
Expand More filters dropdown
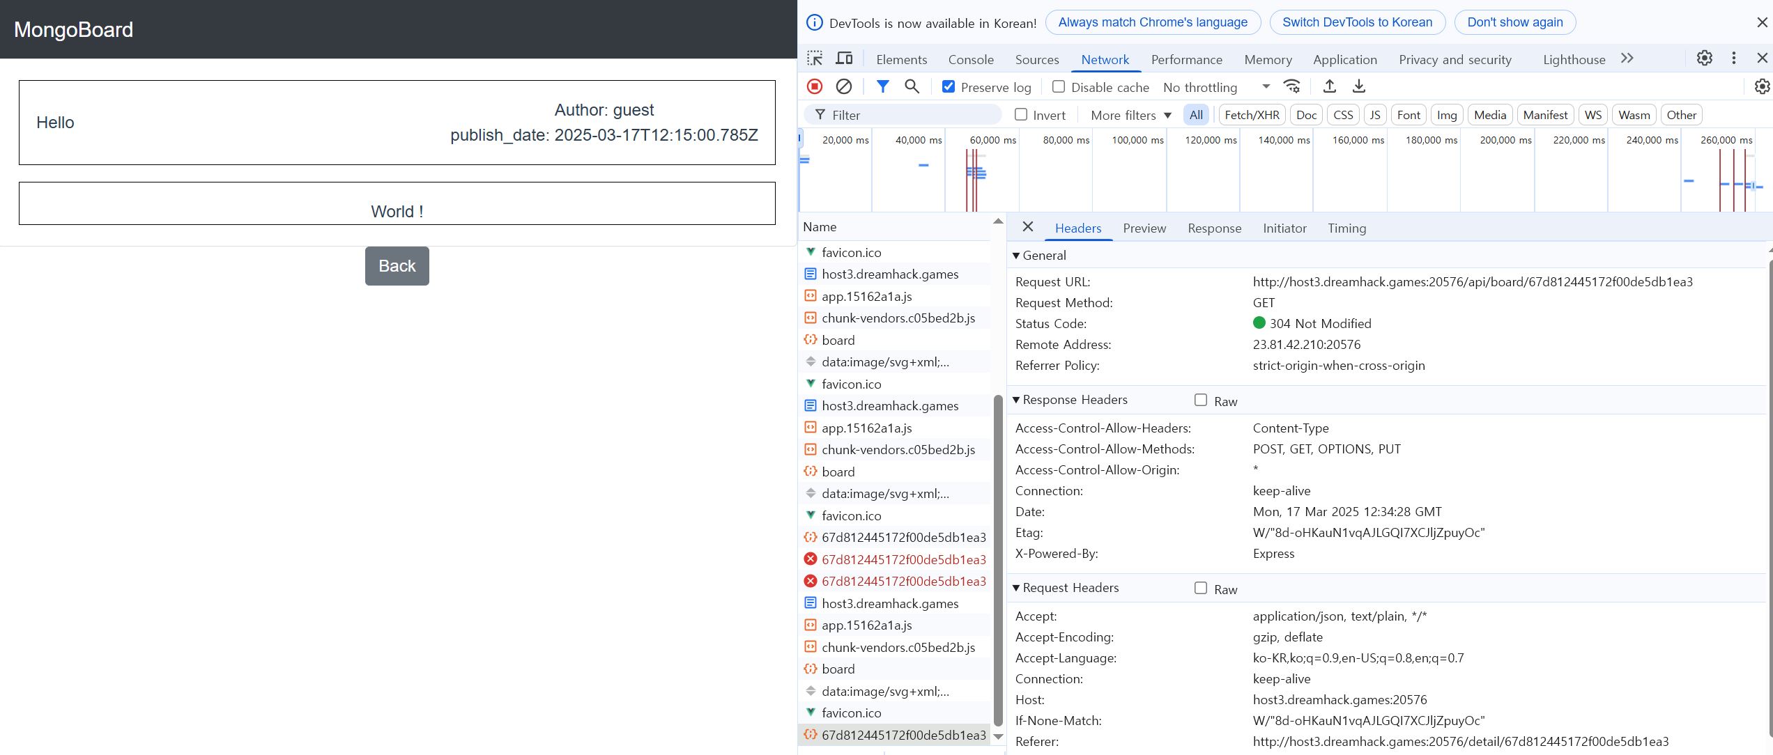1130,115
